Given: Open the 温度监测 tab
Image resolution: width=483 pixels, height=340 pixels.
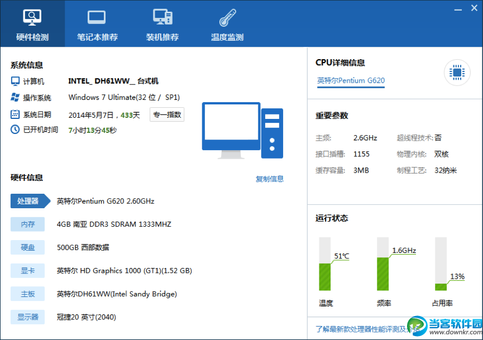Looking at the screenshot, I should 227,23.
